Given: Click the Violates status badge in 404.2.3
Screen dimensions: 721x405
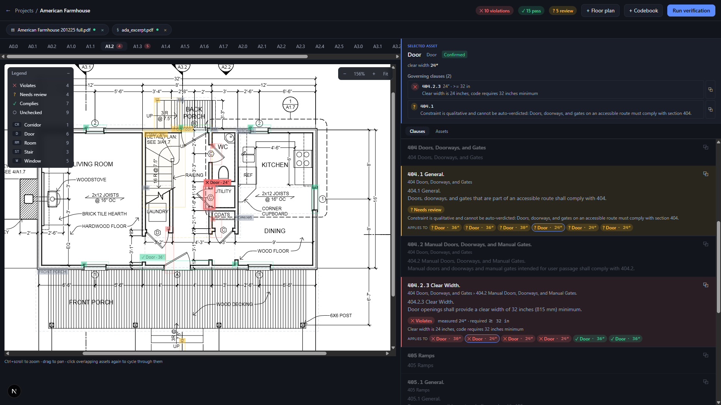Looking at the screenshot, I should tap(421, 321).
